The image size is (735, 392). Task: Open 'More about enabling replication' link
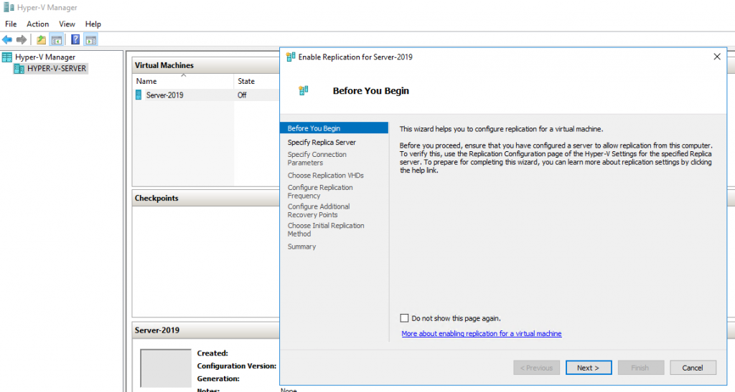[482, 333]
